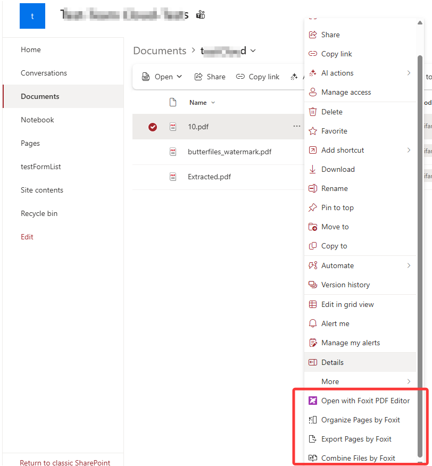Expand the Automate submenu arrow
This screenshot has height=466, width=432.
click(409, 265)
